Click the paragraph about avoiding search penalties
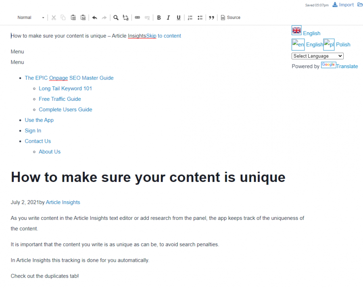Image resolution: width=363 pixels, height=288 pixels. tap(115, 244)
